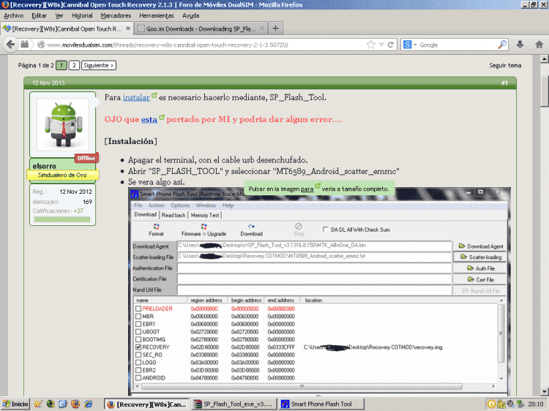Enable DA DL All With Check Sum checkbox
Viewport: 549px width, 411px height.
pyautogui.click(x=325, y=230)
